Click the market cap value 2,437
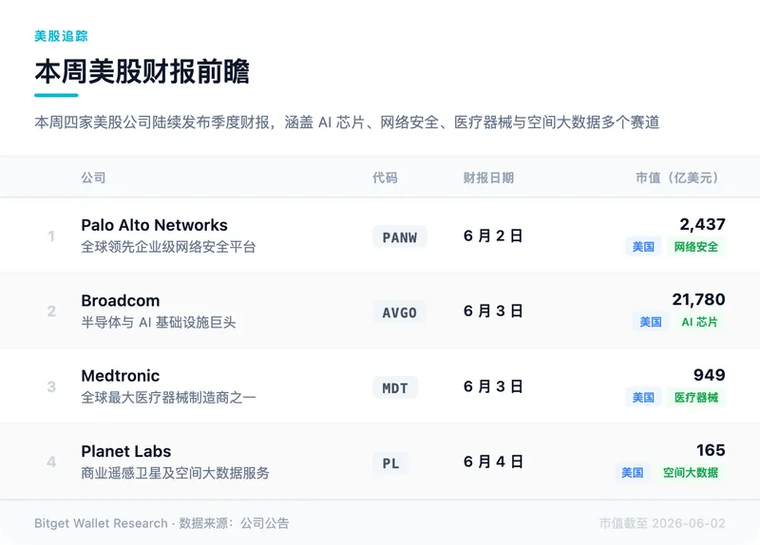 point(702,224)
